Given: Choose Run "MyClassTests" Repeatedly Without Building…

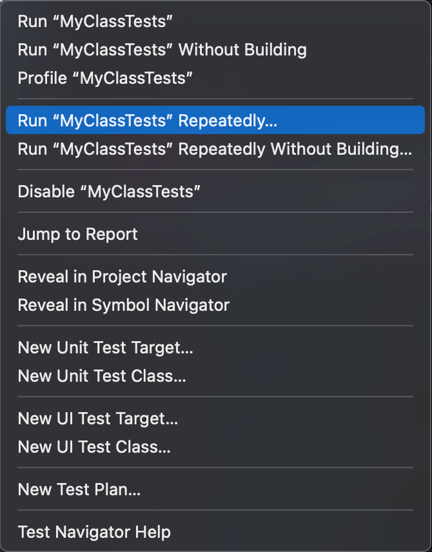Looking at the screenshot, I should [x=214, y=149].
